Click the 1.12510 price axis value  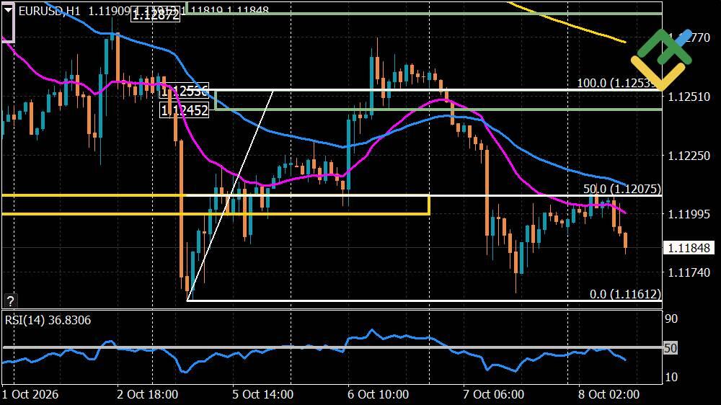pos(689,97)
